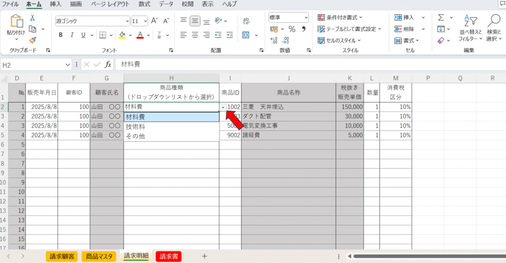This screenshot has width=506, height=263.
Task: Toggle Bold formatting
Action: [x=61, y=35]
